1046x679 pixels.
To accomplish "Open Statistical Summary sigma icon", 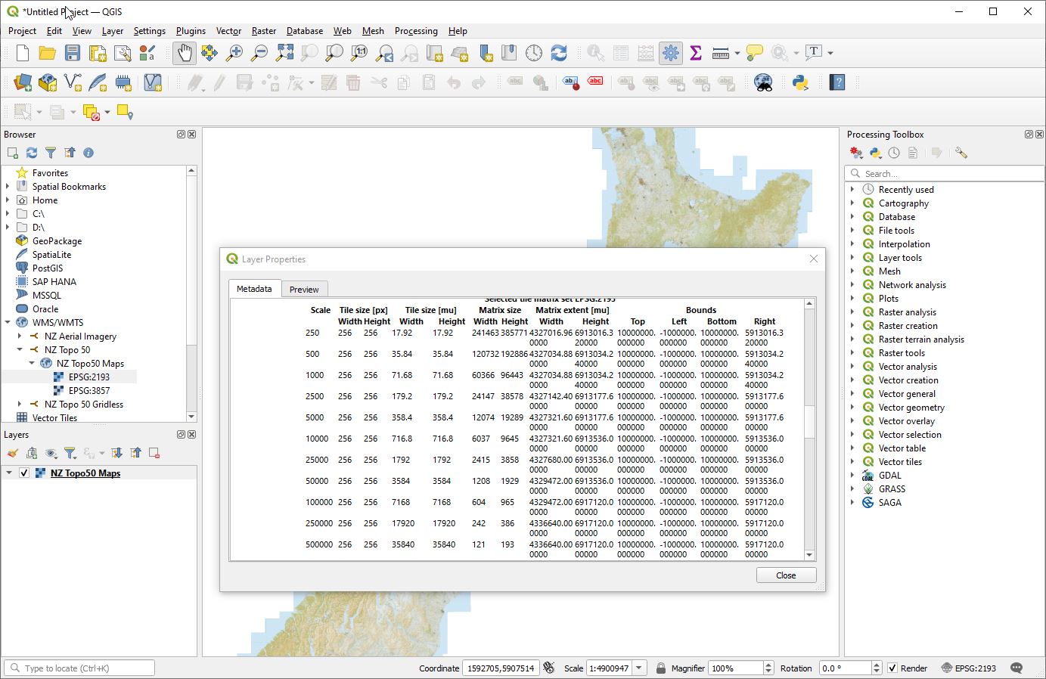I will tap(696, 53).
